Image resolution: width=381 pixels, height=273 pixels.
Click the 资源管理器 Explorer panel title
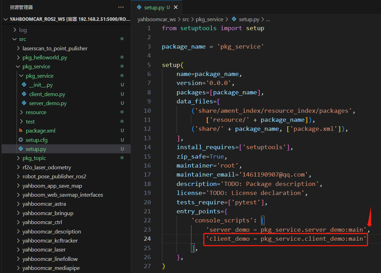click(x=21, y=7)
